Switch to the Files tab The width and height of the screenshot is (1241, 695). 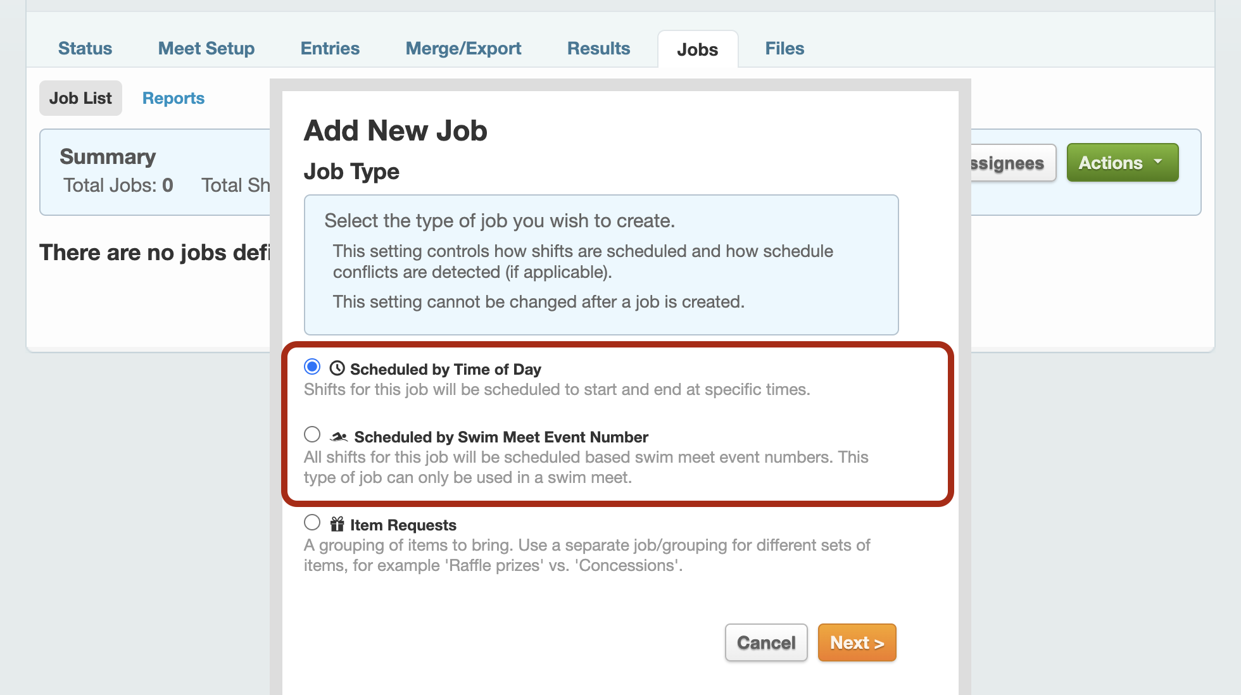pos(784,48)
